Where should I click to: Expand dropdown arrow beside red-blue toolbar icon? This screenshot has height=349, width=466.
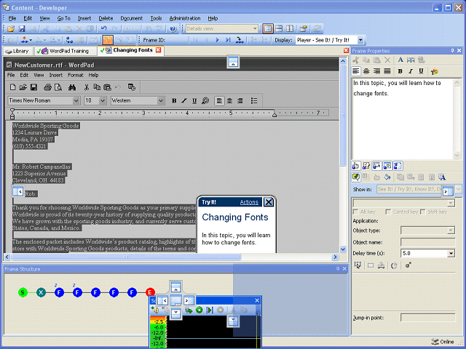pos(31,40)
